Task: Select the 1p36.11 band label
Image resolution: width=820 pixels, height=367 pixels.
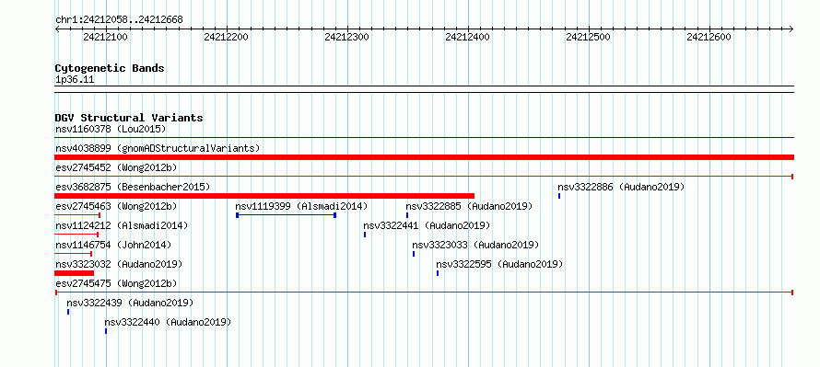Action: point(75,79)
